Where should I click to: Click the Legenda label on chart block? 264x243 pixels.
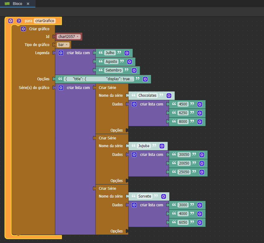point(42,53)
